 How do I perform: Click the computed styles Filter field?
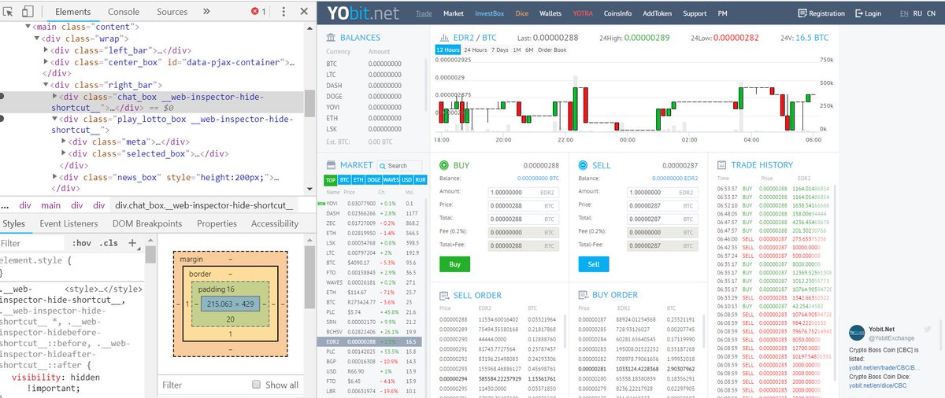pos(201,385)
